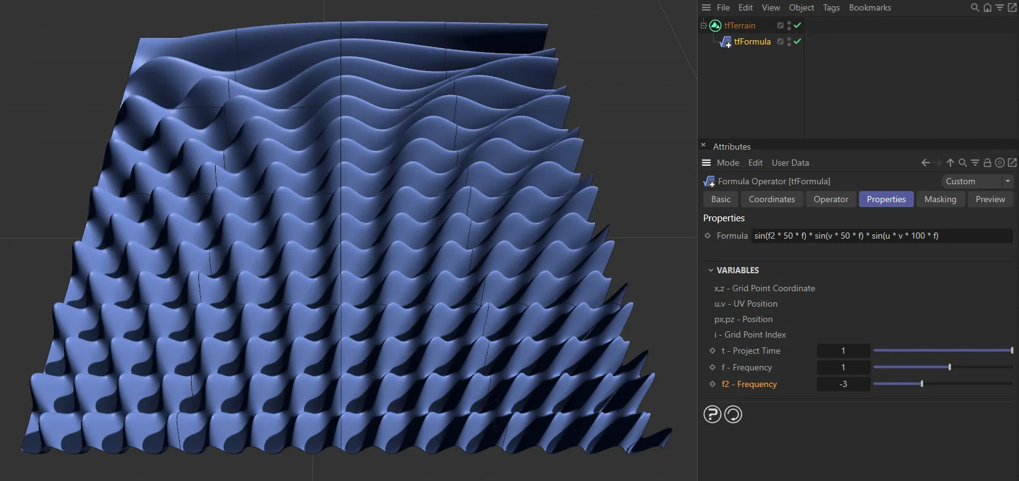1019x481 pixels.
Task: Open the User Data menu
Action: click(790, 163)
